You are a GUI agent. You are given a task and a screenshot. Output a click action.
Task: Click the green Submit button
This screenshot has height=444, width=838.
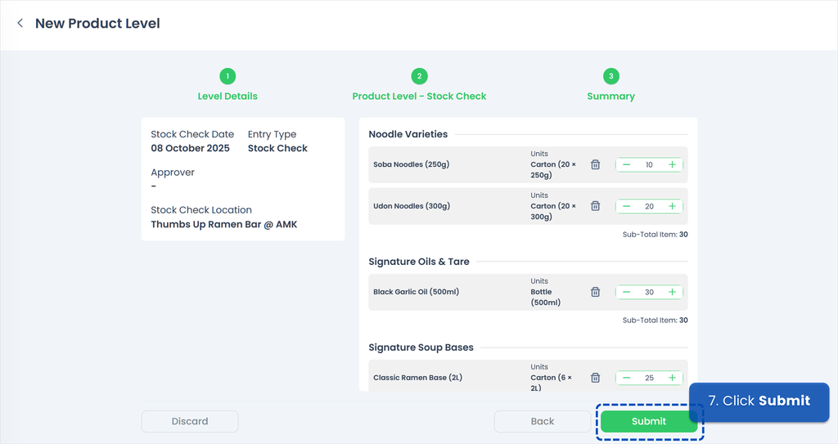coord(648,421)
